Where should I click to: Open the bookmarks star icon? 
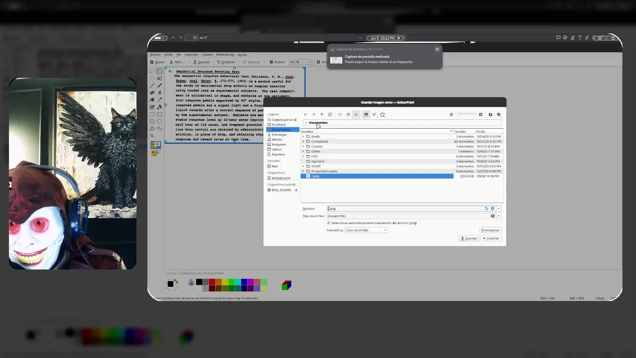pyautogui.click(x=383, y=114)
